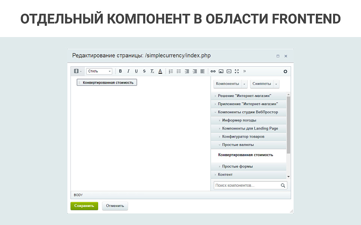Toggle bold formatting in the editor toolbar
This screenshot has height=225, width=361.
(x=120, y=71)
